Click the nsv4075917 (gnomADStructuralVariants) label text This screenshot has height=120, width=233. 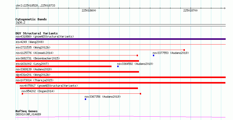coord(49,86)
